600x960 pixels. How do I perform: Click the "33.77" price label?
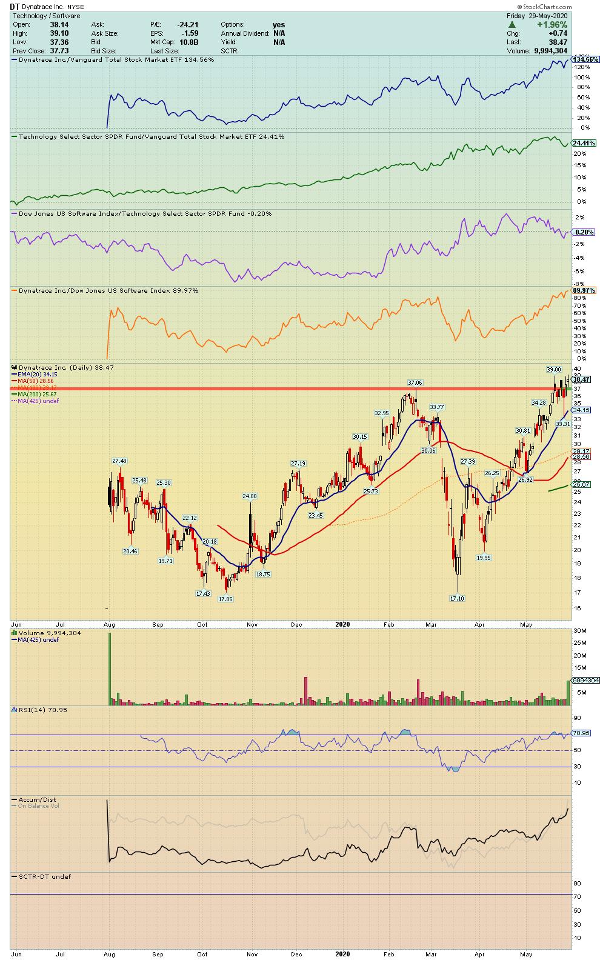(437, 407)
